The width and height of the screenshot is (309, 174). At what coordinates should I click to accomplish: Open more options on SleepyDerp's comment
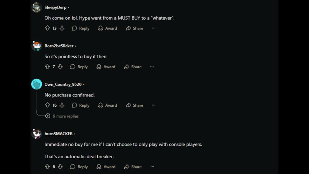[x=154, y=28]
